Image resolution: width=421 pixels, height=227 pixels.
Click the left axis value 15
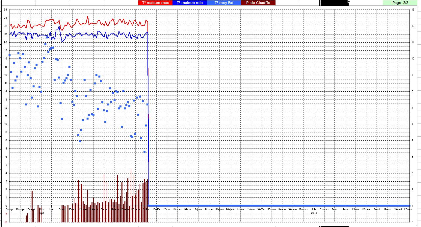[x=5, y=83]
